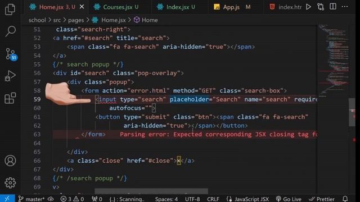Click line number 63 in gutter
The image size is (360, 202).
pos(37,135)
